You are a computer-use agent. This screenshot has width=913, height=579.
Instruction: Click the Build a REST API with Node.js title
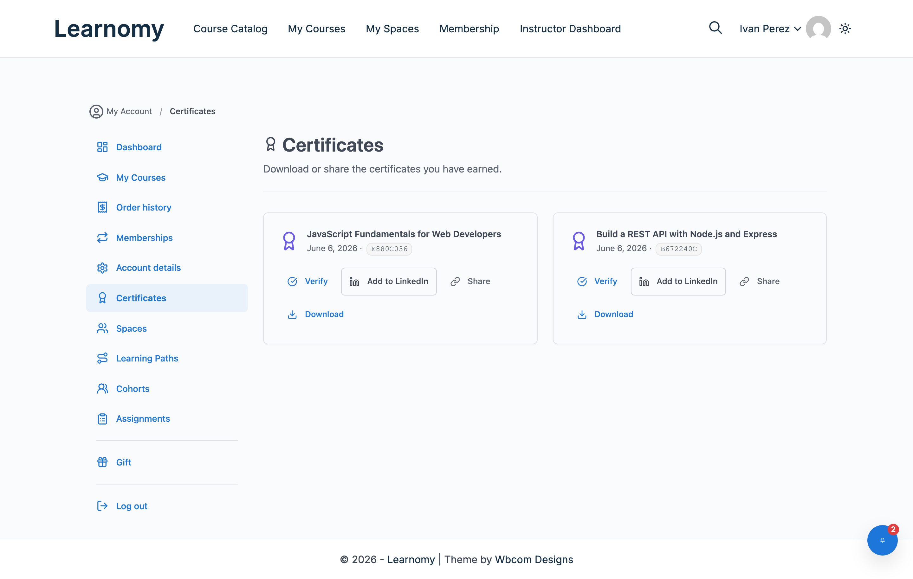tap(686, 234)
